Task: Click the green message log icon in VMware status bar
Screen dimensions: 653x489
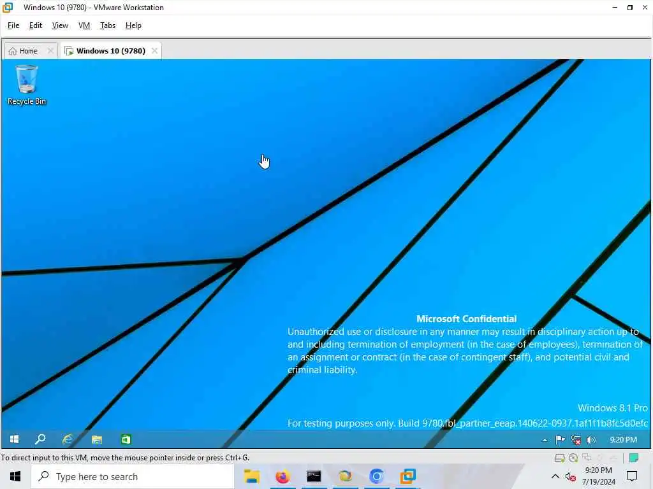Action: (x=634, y=458)
